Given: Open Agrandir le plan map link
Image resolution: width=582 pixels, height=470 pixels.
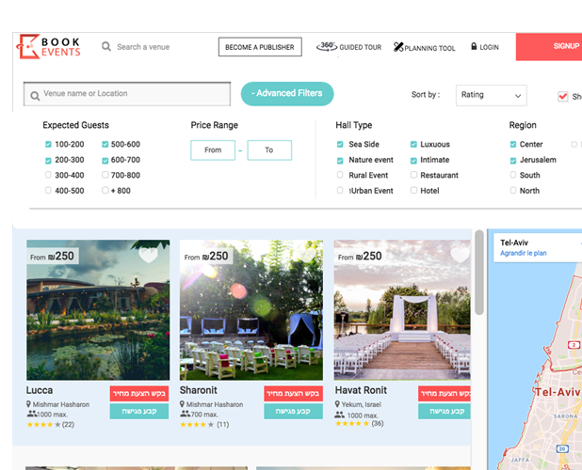Looking at the screenshot, I should 523,254.
